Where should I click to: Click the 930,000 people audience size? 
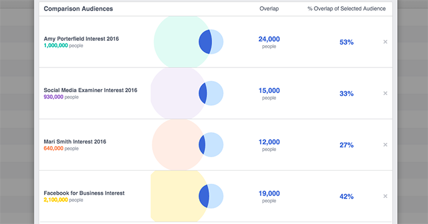click(x=61, y=97)
